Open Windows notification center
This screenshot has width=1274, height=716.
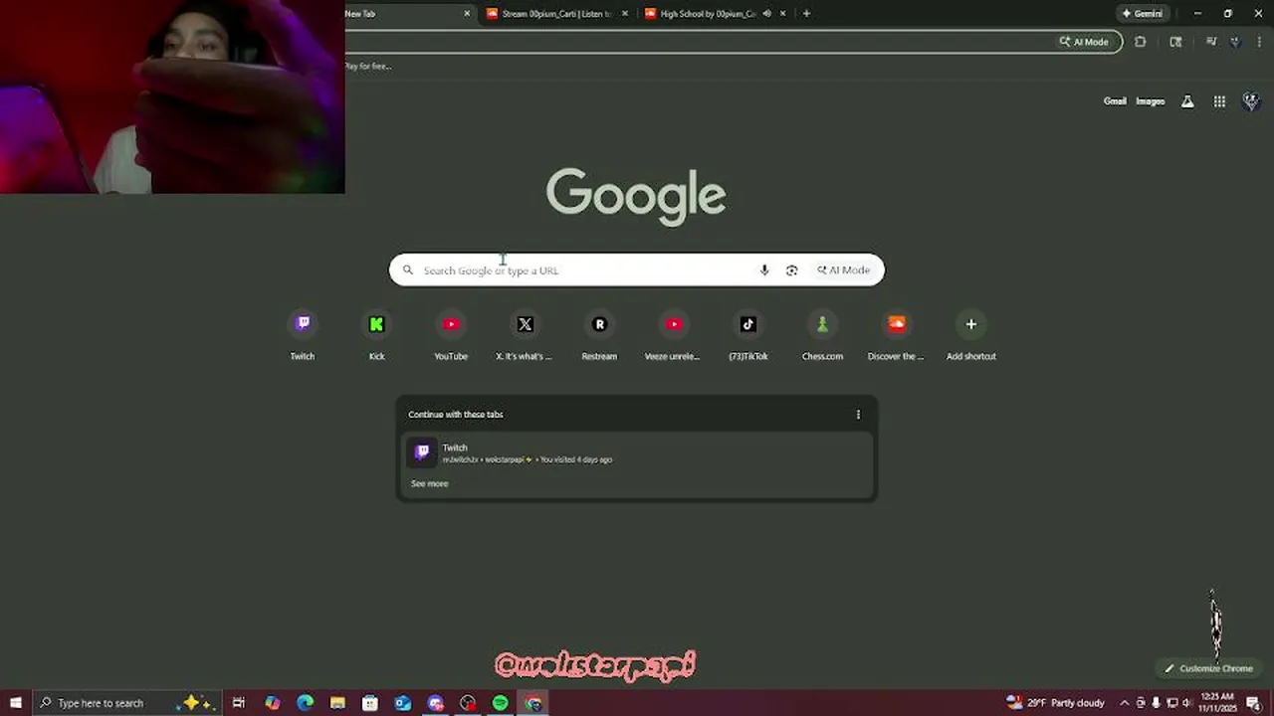point(1253,703)
